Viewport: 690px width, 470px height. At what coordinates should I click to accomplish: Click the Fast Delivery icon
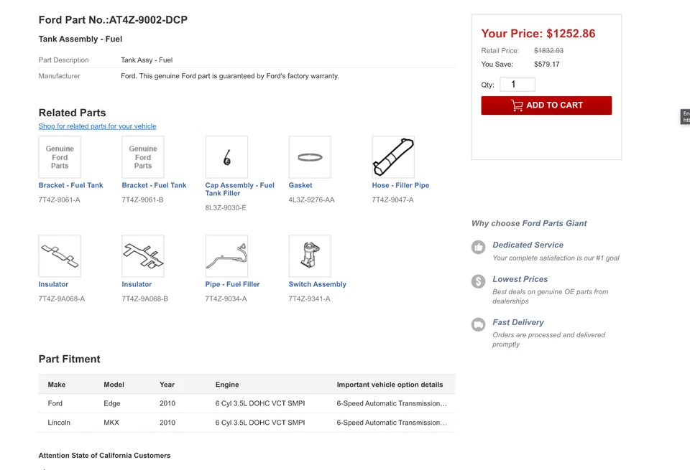[479, 324]
